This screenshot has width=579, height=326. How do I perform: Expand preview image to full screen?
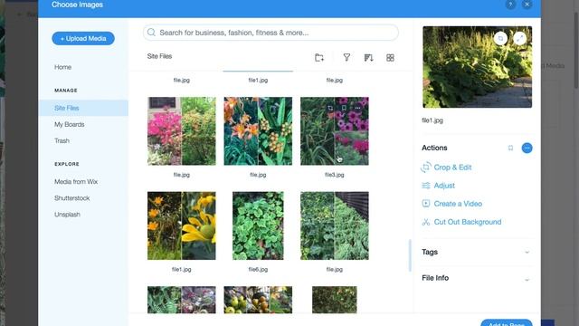click(x=519, y=38)
